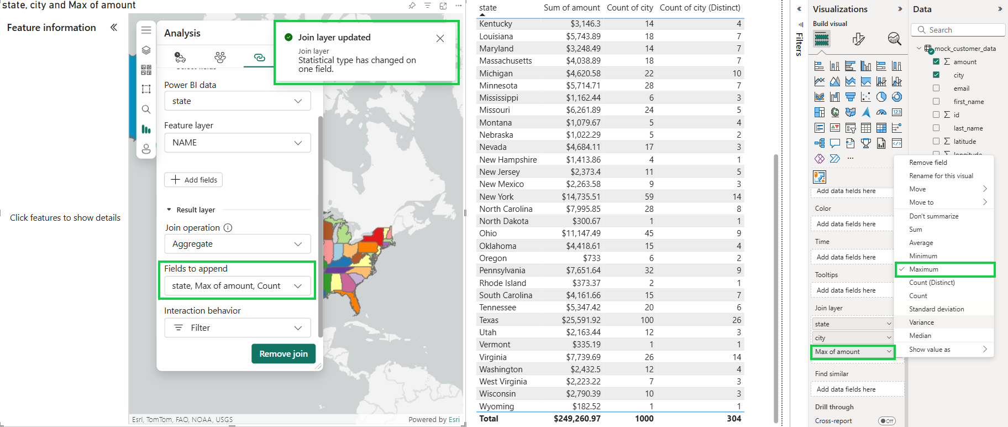
Task: Choose the Funnel chart visual
Action: tap(851, 97)
